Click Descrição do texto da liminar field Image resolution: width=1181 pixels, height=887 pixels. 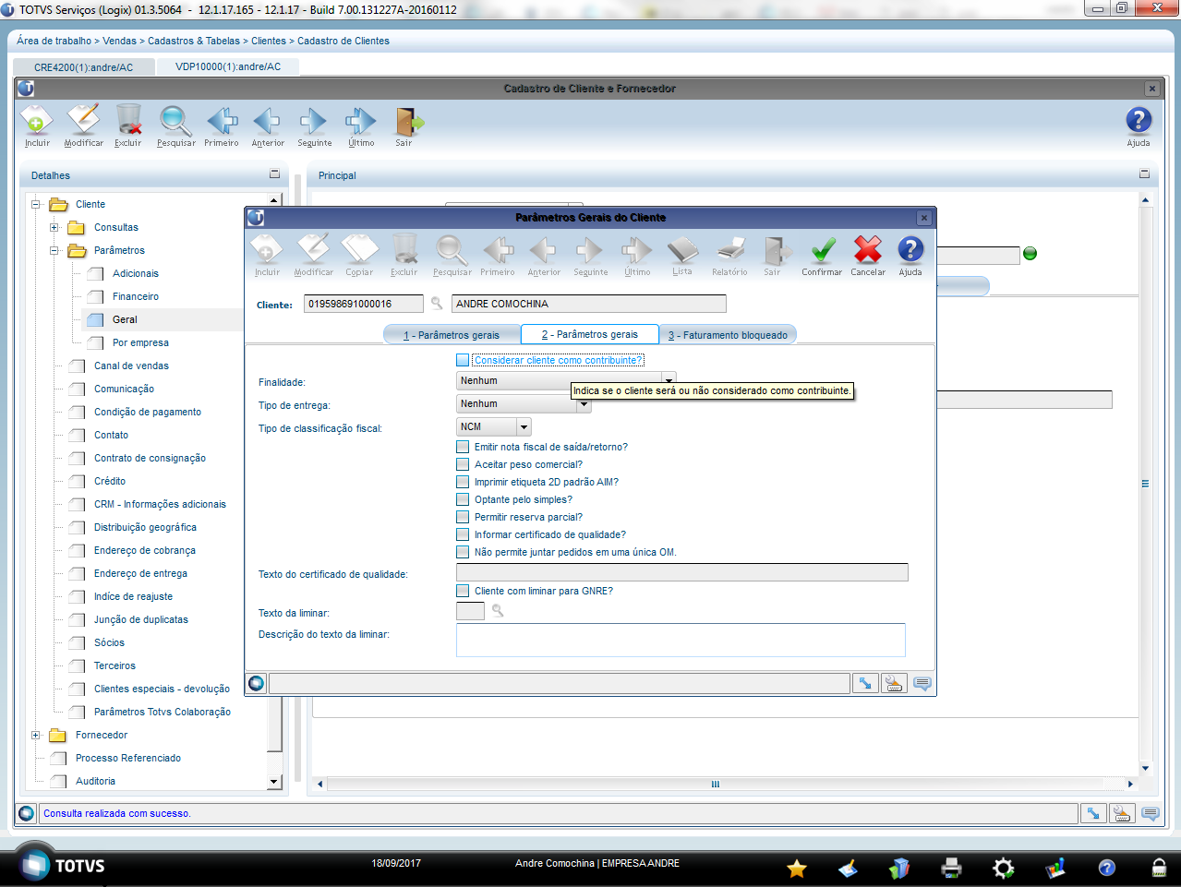[x=681, y=640]
